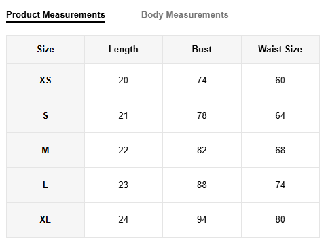Switch to the Body Measurements tab
The width and height of the screenshot is (328, 245).
[x=185, y=15]
